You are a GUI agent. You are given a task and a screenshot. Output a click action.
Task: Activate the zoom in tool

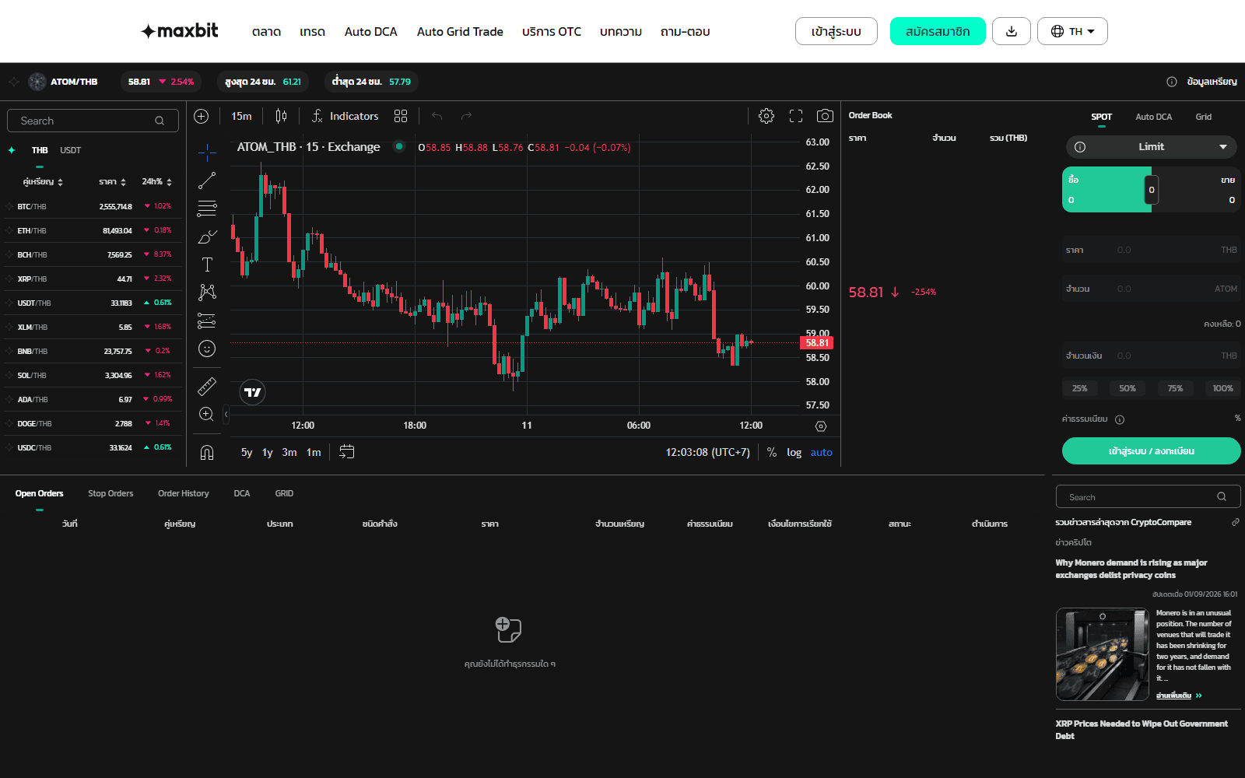207,414
